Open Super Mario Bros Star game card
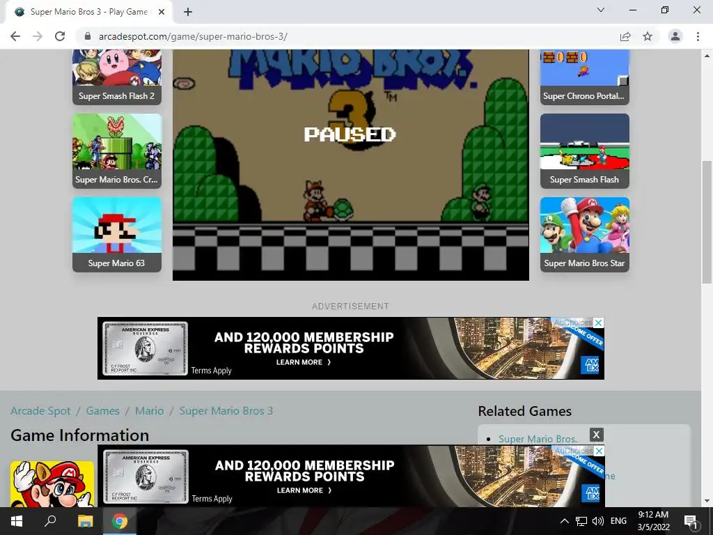Screen dimensions: 713x535 585,234
